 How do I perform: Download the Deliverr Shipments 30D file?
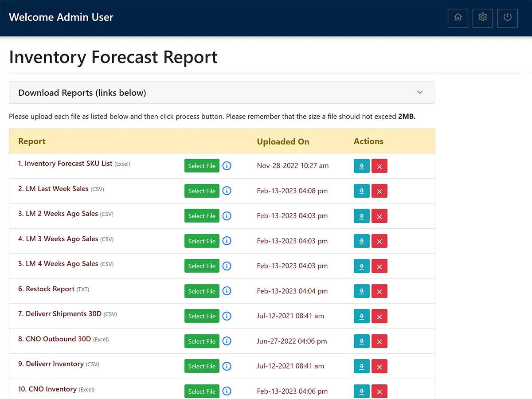pyautogui.click(x=362, y=316)
